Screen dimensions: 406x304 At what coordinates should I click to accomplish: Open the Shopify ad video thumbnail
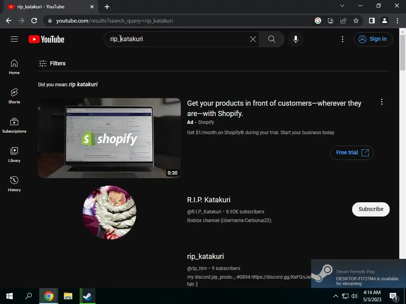pyautogui.click(x=109, y=138)
